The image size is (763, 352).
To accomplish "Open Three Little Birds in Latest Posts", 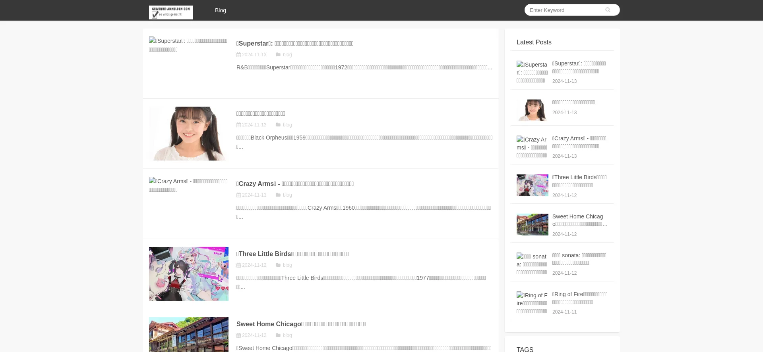I will pos(580,181).
